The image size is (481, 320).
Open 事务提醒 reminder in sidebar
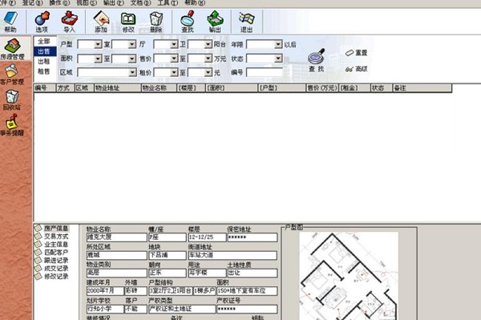pyautogui.click(x=12, y=125)
